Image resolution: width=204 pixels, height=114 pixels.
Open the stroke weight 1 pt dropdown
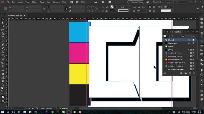[x=130, y=7]
